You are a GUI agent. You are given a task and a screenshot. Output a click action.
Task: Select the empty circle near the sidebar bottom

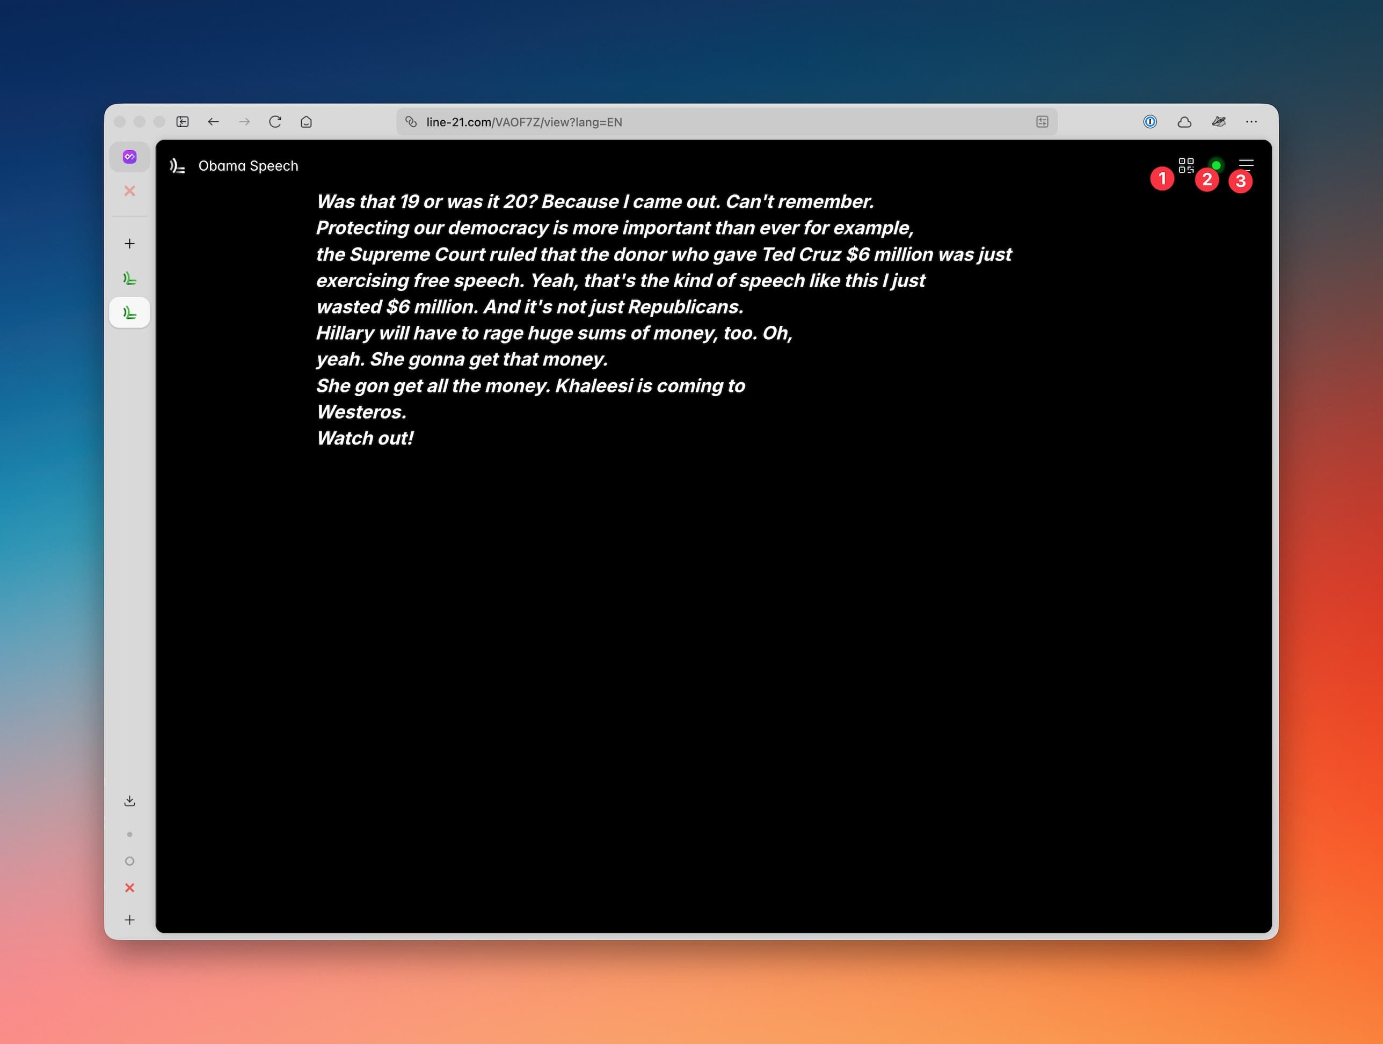(x=129, y=861)
